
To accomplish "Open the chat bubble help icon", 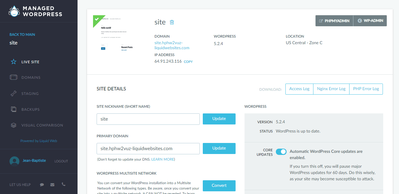I will (42, 185).
